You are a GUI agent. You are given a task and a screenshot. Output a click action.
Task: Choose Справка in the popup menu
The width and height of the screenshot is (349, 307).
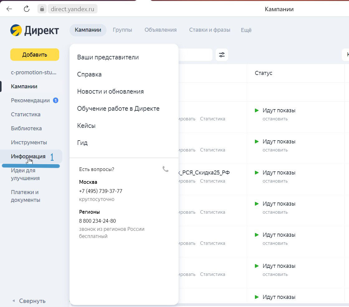click(89, 74)
